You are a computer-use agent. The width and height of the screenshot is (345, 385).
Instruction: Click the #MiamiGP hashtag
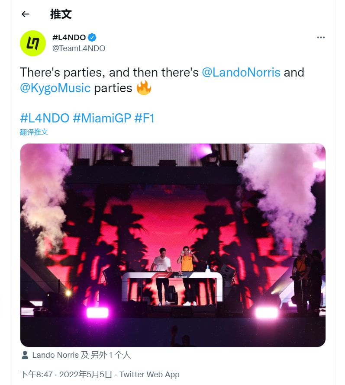tap(102, 118)
